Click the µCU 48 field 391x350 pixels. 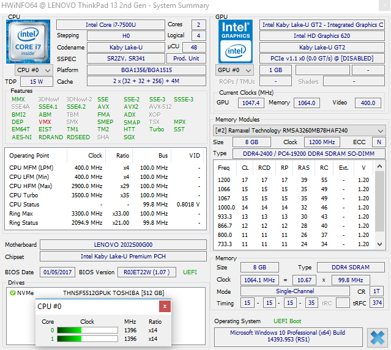pos(194,47)
